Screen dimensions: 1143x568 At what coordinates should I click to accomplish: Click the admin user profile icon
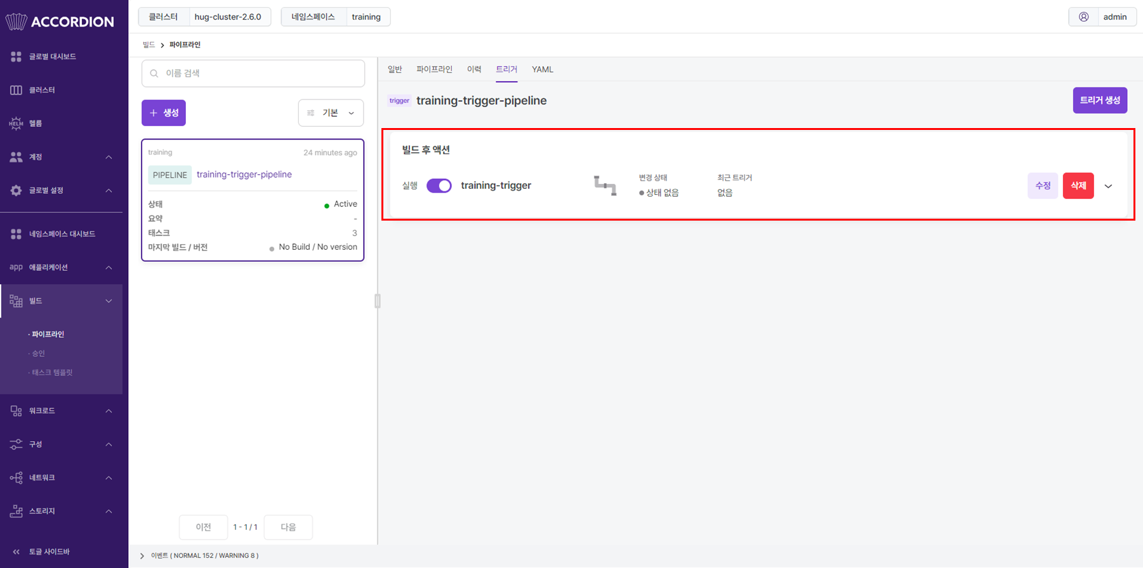(x=1084, y=17)
